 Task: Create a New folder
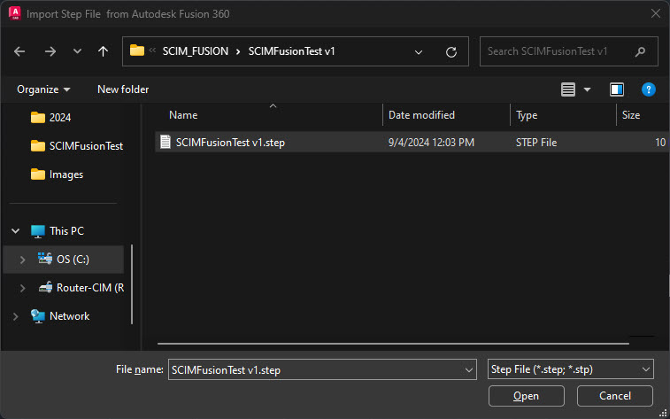(x=123, y=89)
